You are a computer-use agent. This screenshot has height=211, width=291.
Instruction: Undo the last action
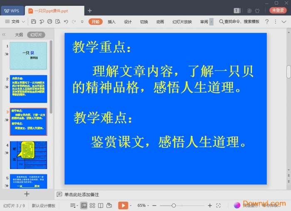click(x=66, y=22)
